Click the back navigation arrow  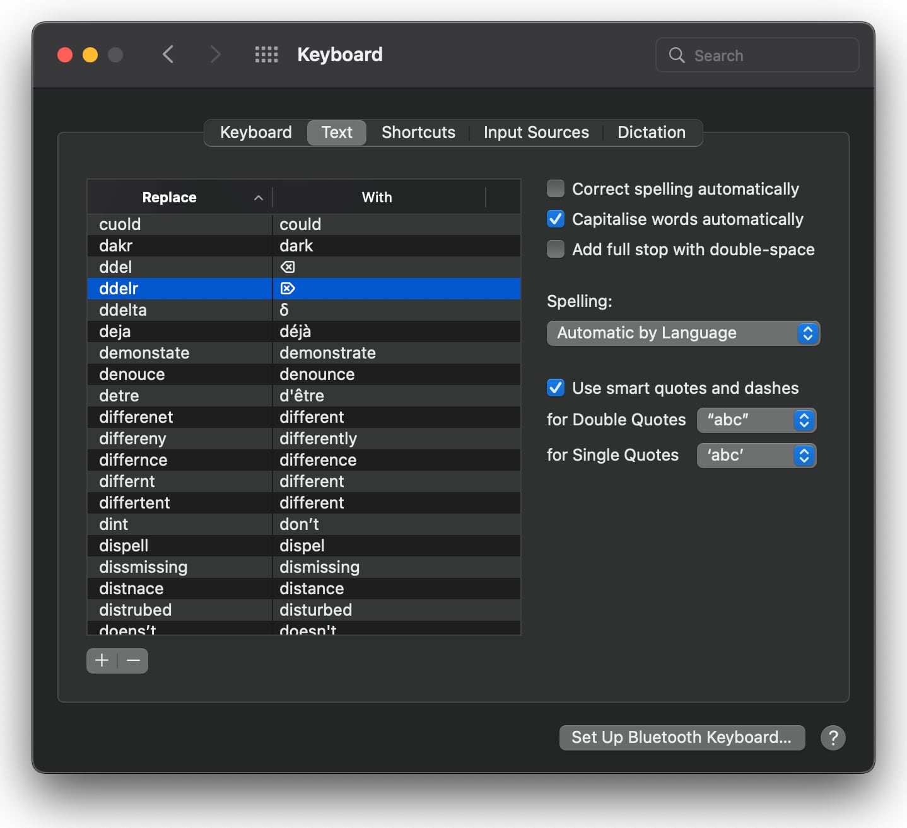point(168,55)
